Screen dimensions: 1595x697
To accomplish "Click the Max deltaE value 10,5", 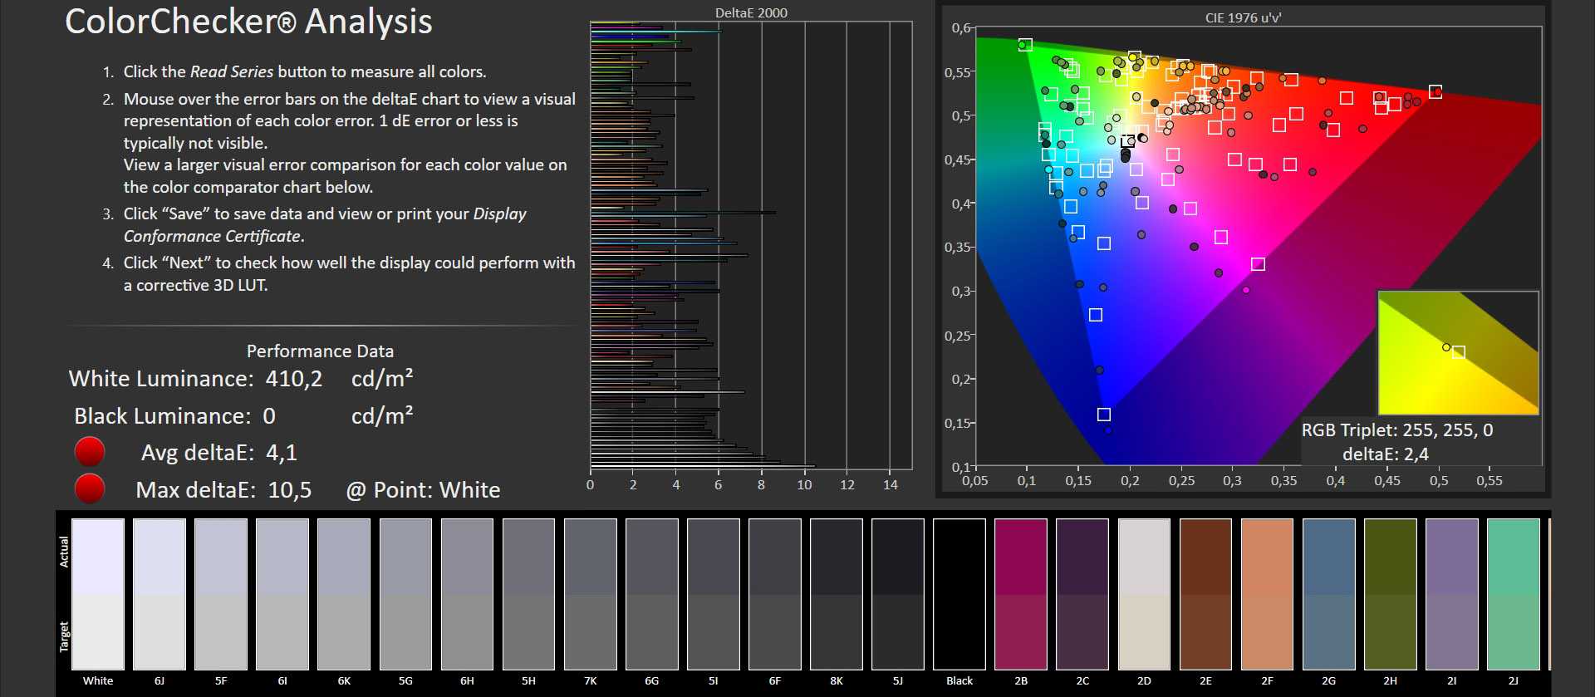I will [x=290, y=490].
